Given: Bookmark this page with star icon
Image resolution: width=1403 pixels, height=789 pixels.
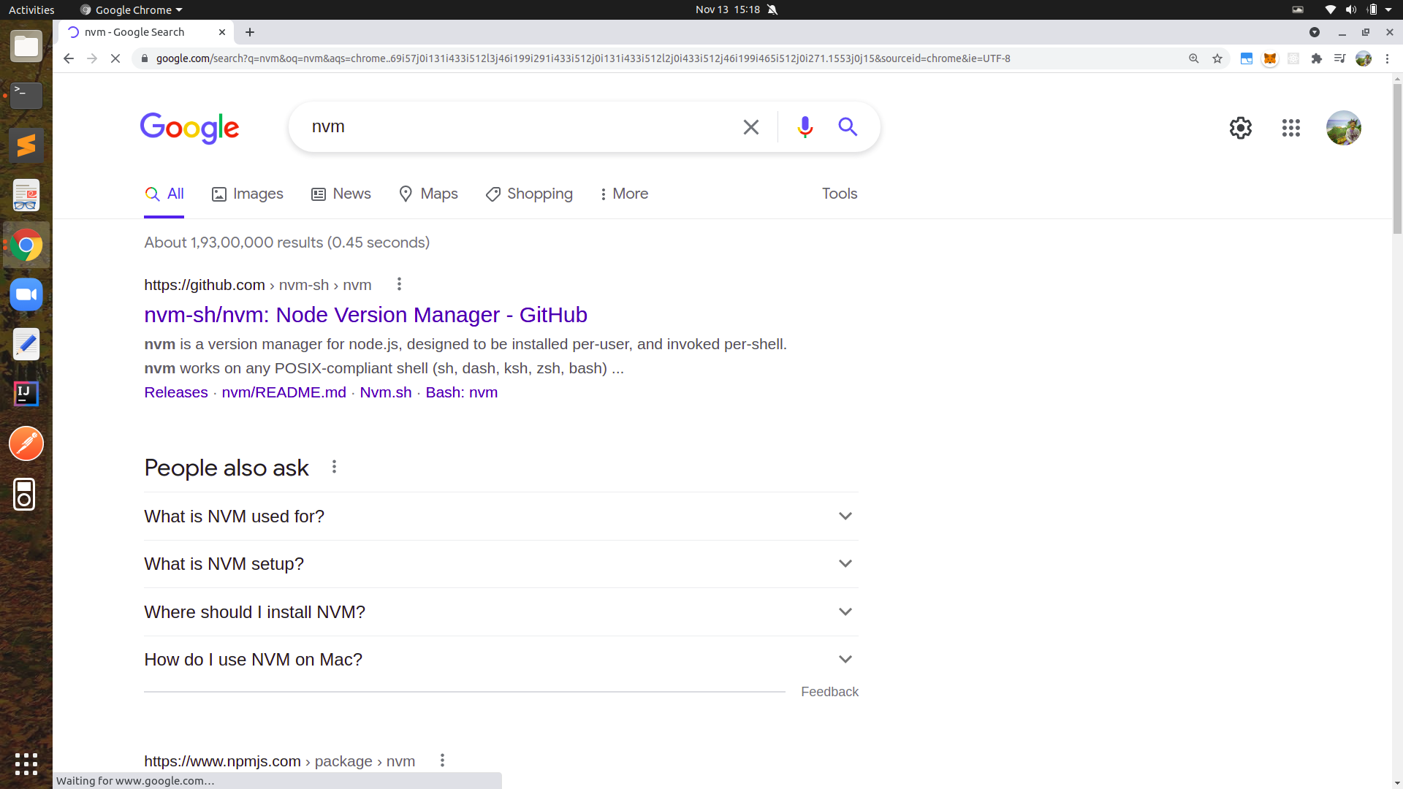Looking at the screenshot, I should coord(1217,58).
